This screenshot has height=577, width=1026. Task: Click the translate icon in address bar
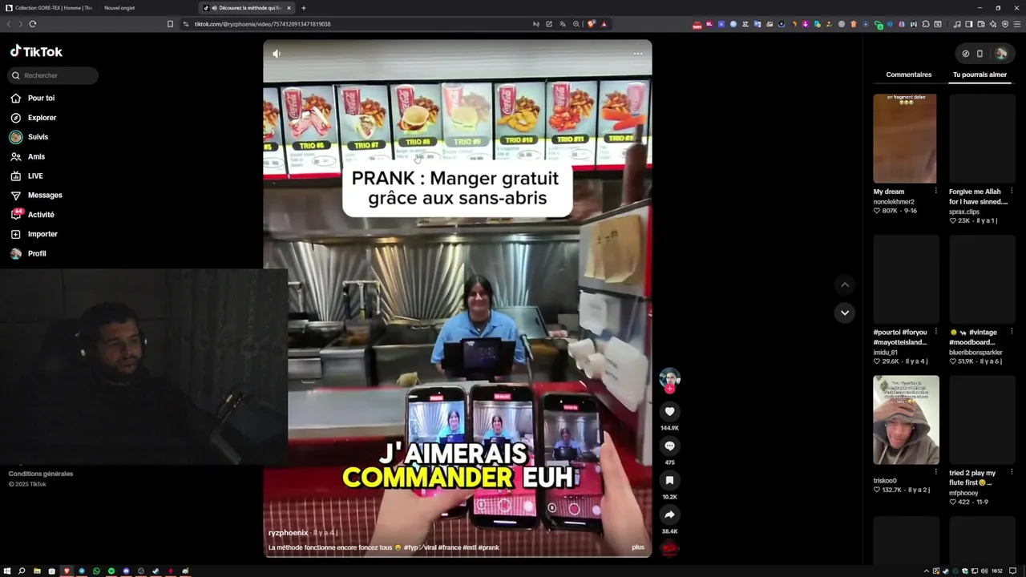click(563, 24)
